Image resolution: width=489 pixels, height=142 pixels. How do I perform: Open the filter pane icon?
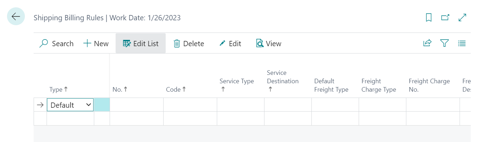[x=445, y=43]
